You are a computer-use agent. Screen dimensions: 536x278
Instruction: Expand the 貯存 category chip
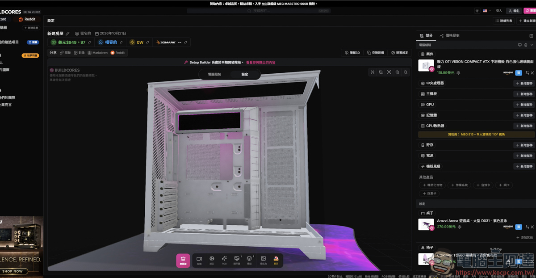(x=427, y=145)
